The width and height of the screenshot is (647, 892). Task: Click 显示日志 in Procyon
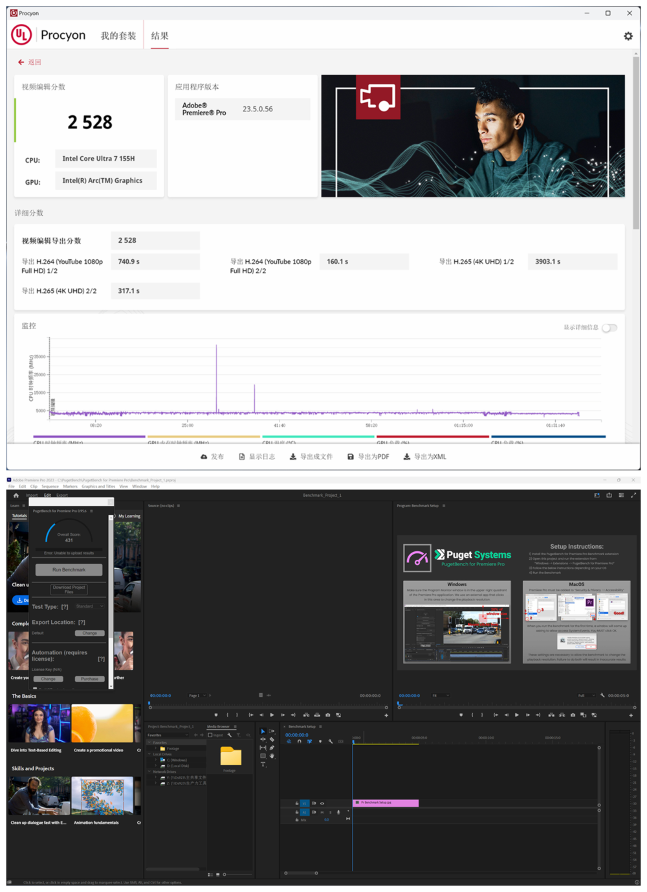pos(257,457)
